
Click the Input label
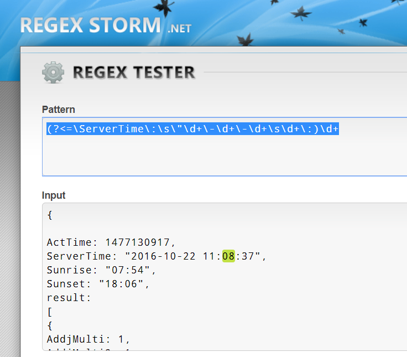pos(54,195)
